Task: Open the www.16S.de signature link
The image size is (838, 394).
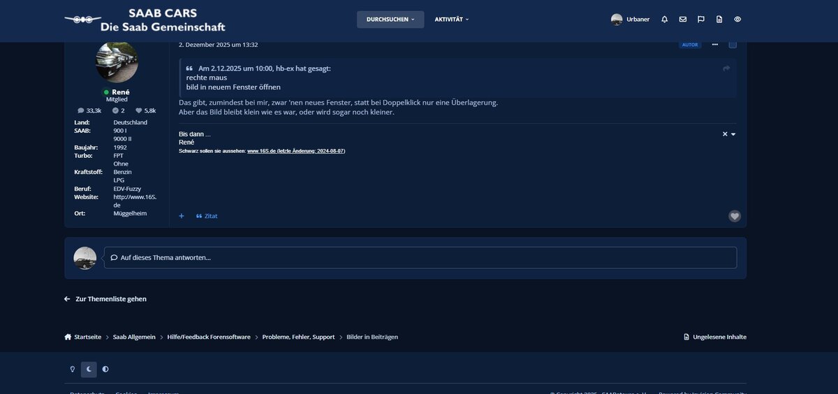Action: [x=261, y=151]
